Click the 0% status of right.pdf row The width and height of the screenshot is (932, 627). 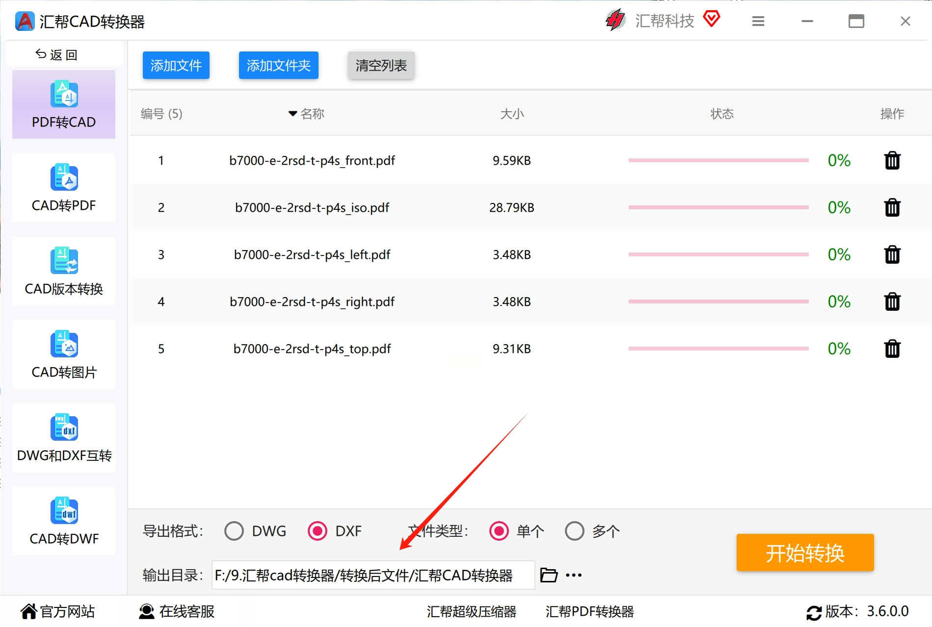point(839,301)
